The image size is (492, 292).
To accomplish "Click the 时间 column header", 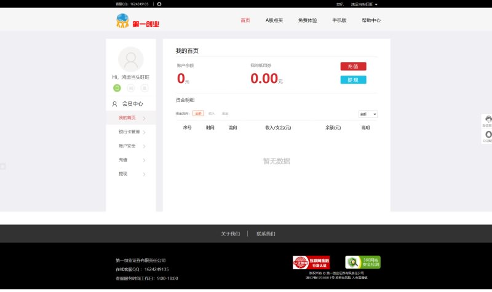I will tap(210, 128).
